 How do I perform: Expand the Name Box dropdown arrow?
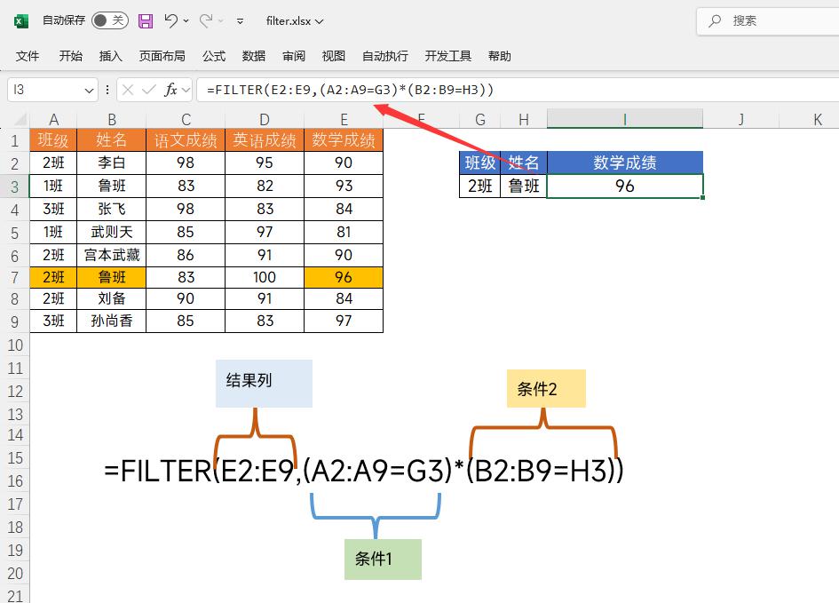pos(90,91)
